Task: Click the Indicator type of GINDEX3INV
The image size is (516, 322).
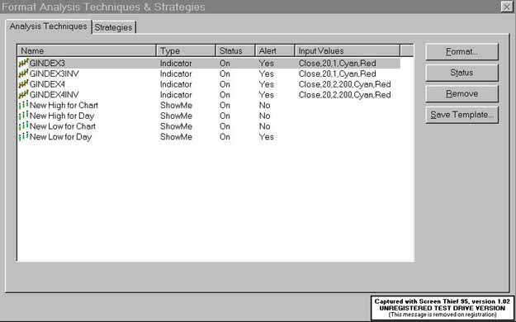Action: pyautogui.click(x=176, y=73)
